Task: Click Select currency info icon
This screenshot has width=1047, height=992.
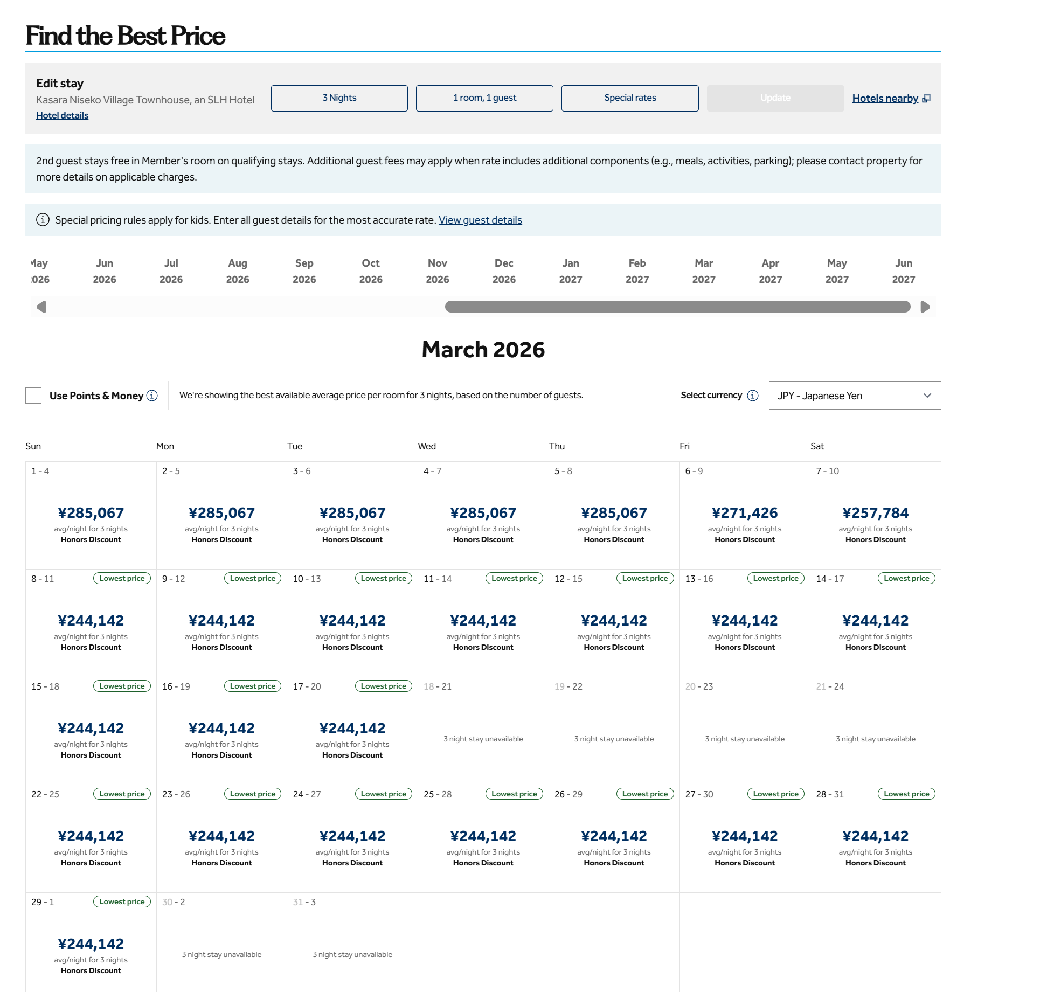Action: point(753,396)
